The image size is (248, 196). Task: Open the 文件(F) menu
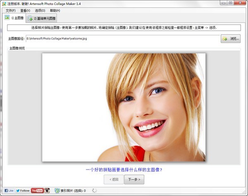[x=11, y=11]
